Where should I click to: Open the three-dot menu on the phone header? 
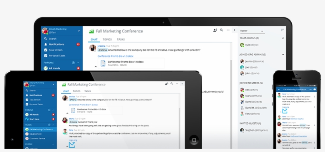pyautogui.click(x=310, y=89)
